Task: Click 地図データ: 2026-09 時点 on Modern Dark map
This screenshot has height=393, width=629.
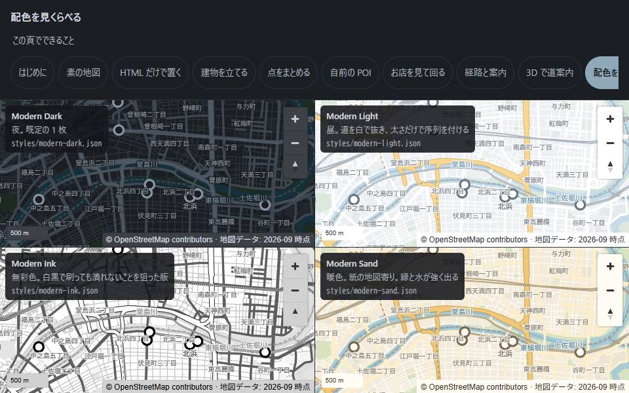Action: click(265, 240)
